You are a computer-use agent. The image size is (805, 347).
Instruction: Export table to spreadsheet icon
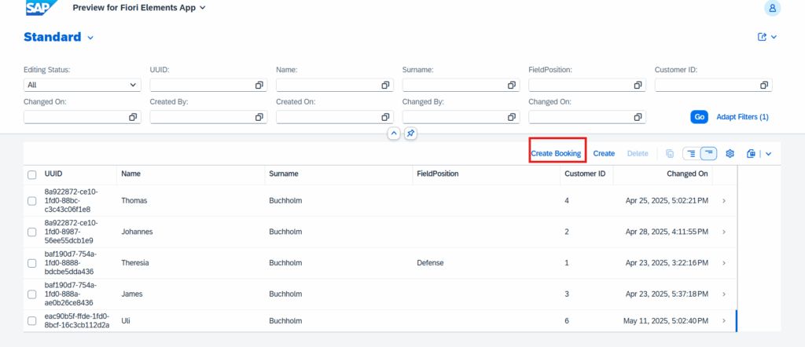pos(751,153)
